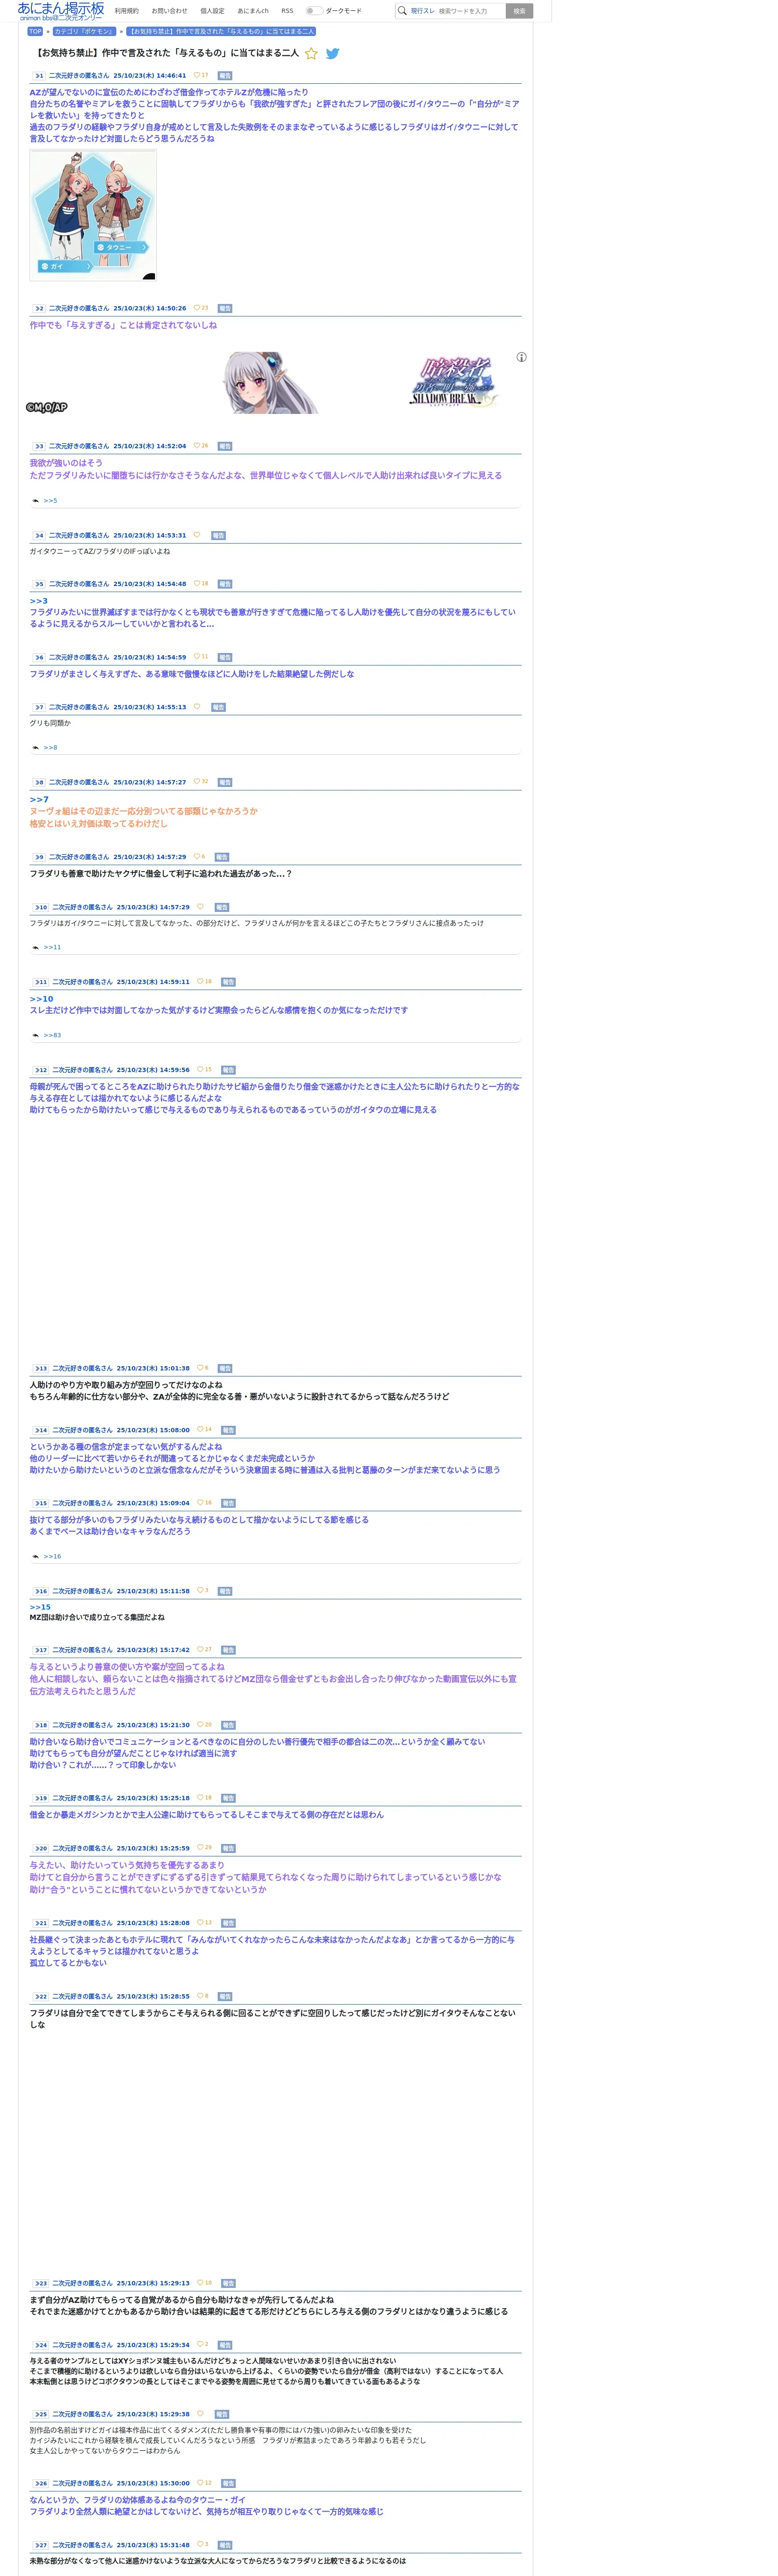The image size is (778, 2576).
Task: Like post 5 with its heart icon
Action: pyautogui.click(x=197, y=584)
